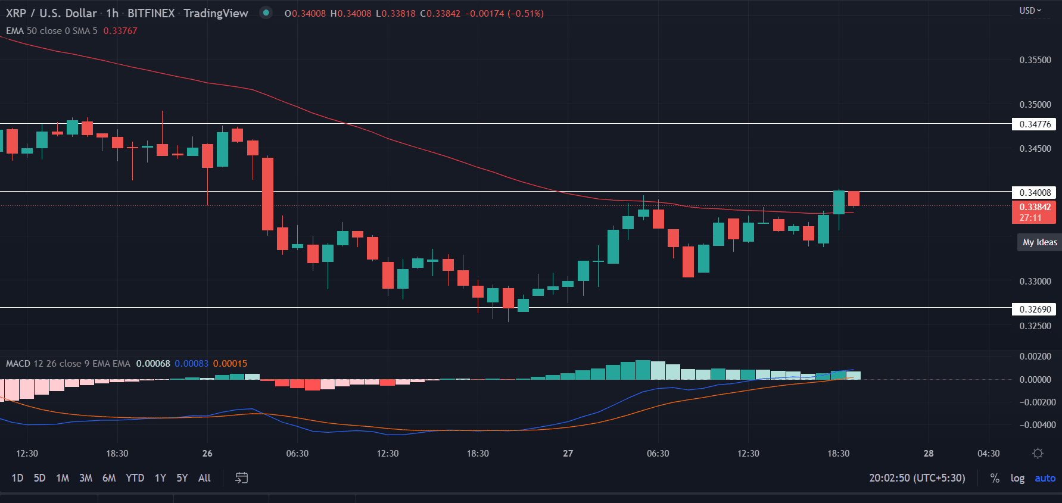1062x503 pixels.
Task: Toggle percent scale mode
Action: click(995, 478)
